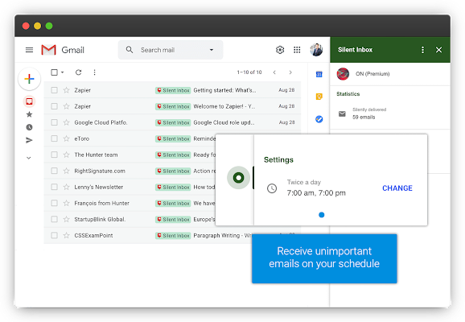The image size is (465, 322).
Task: Star the Google Cloud Platform email
Action: [x=67, y=122]
